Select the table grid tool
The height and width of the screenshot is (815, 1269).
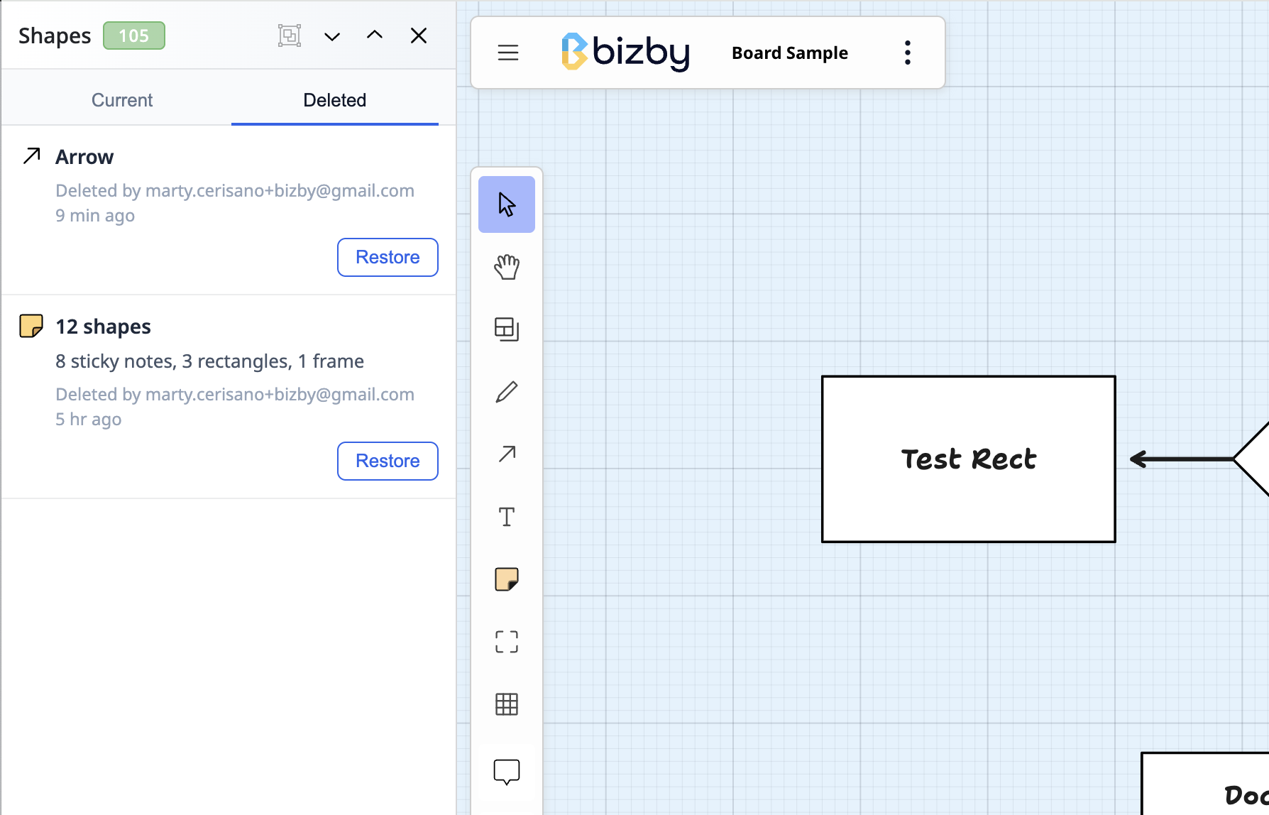[x=507, y=704]
